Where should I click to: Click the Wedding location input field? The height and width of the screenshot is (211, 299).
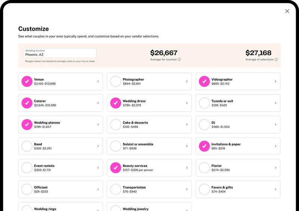click(x=60, y=53)
